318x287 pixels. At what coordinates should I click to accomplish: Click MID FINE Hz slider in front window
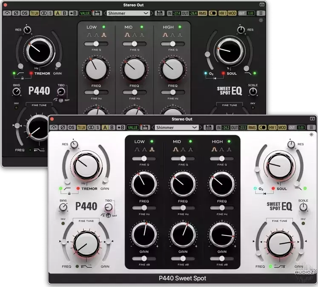coord(183,207)
